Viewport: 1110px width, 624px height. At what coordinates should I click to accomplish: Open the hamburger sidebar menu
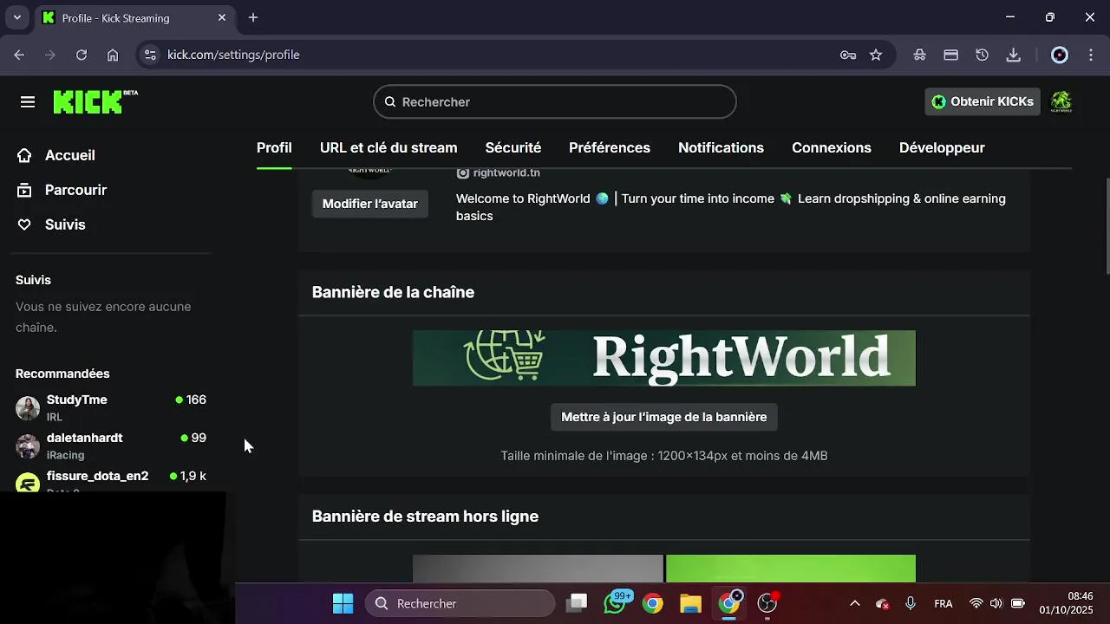tap(28, 102)
